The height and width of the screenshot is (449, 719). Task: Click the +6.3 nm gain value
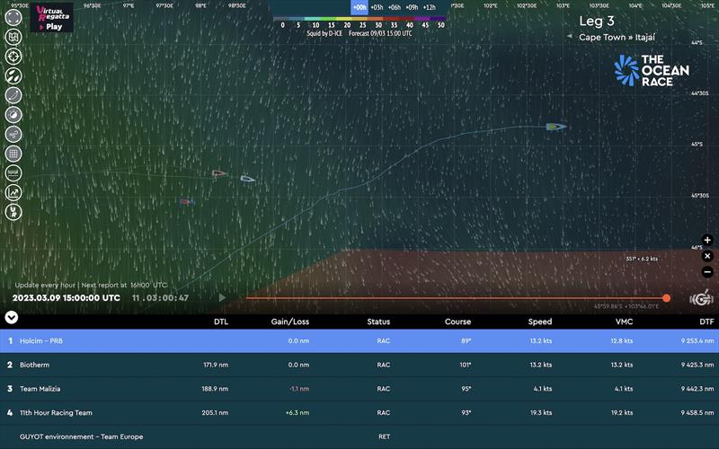coord(297,413)
